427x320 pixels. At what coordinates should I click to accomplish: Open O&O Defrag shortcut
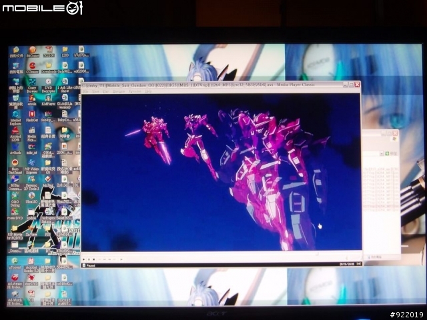click(x=15, y=200)
